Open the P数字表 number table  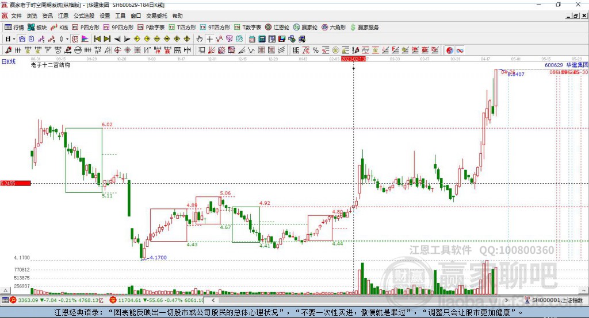pos(151,28)
